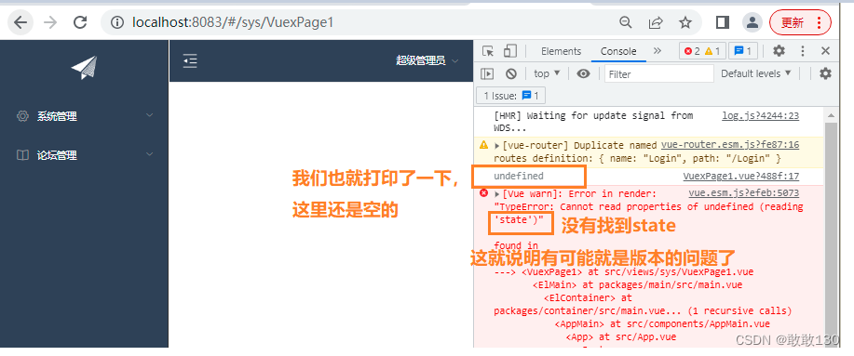Open the vue.esm.js?efeb:5073 source link

(744, 193)
